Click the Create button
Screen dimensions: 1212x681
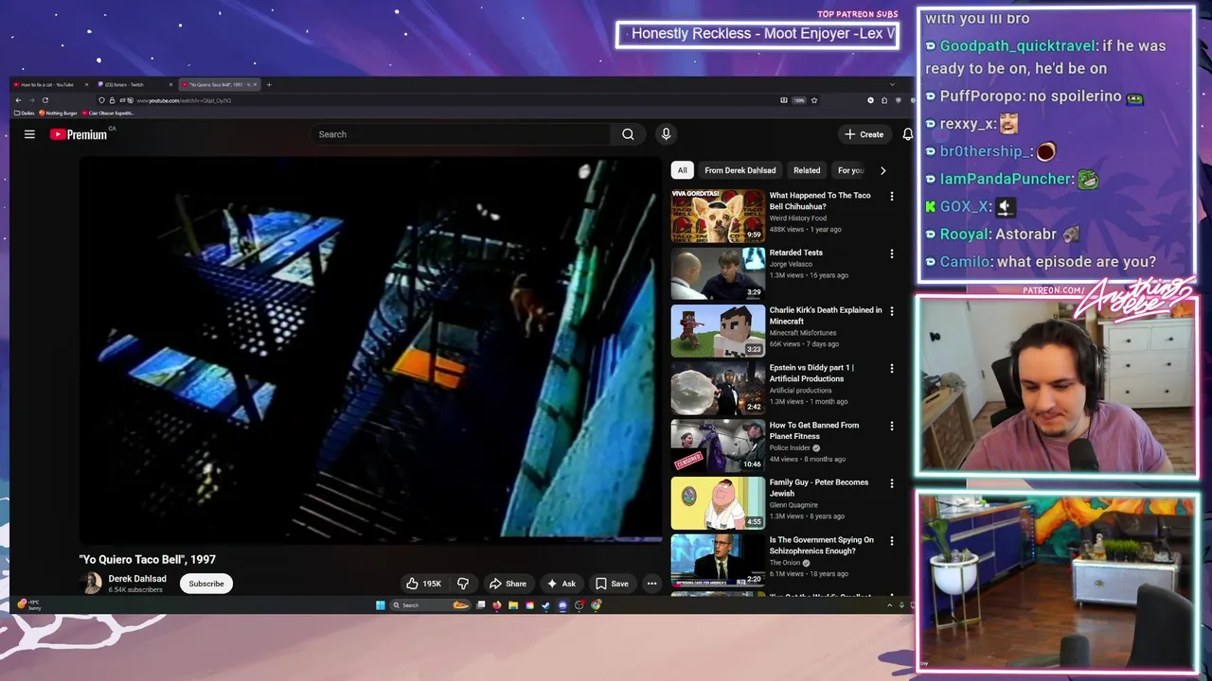tap(864, 134)
